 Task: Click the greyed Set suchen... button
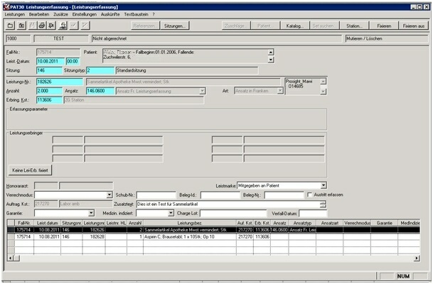point(324,26)
